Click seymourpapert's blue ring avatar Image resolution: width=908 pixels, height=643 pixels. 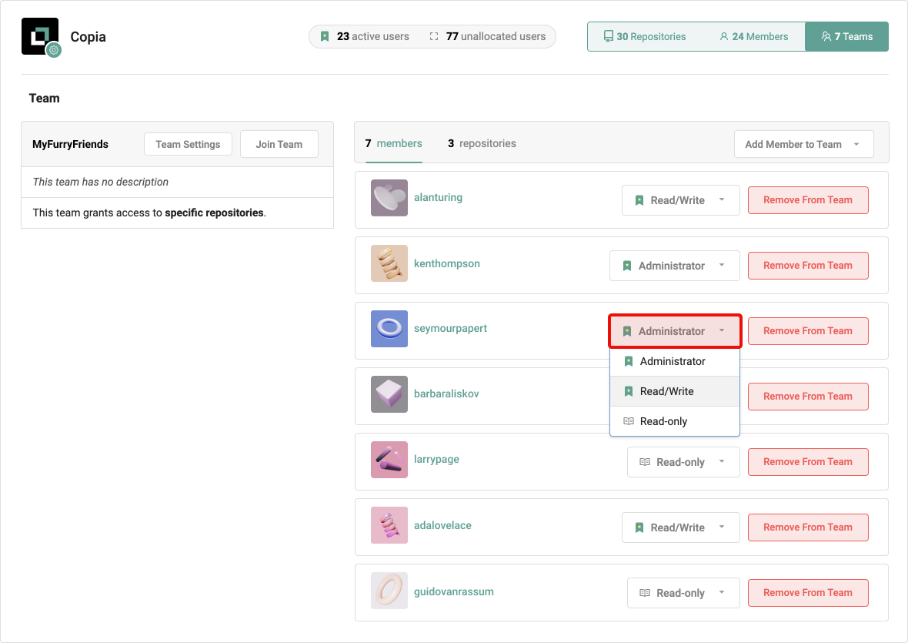click(389, 329)
